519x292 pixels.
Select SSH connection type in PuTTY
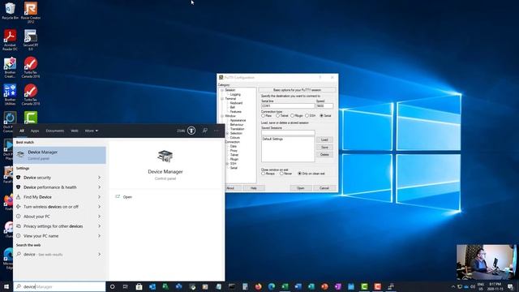click(307, 115)
